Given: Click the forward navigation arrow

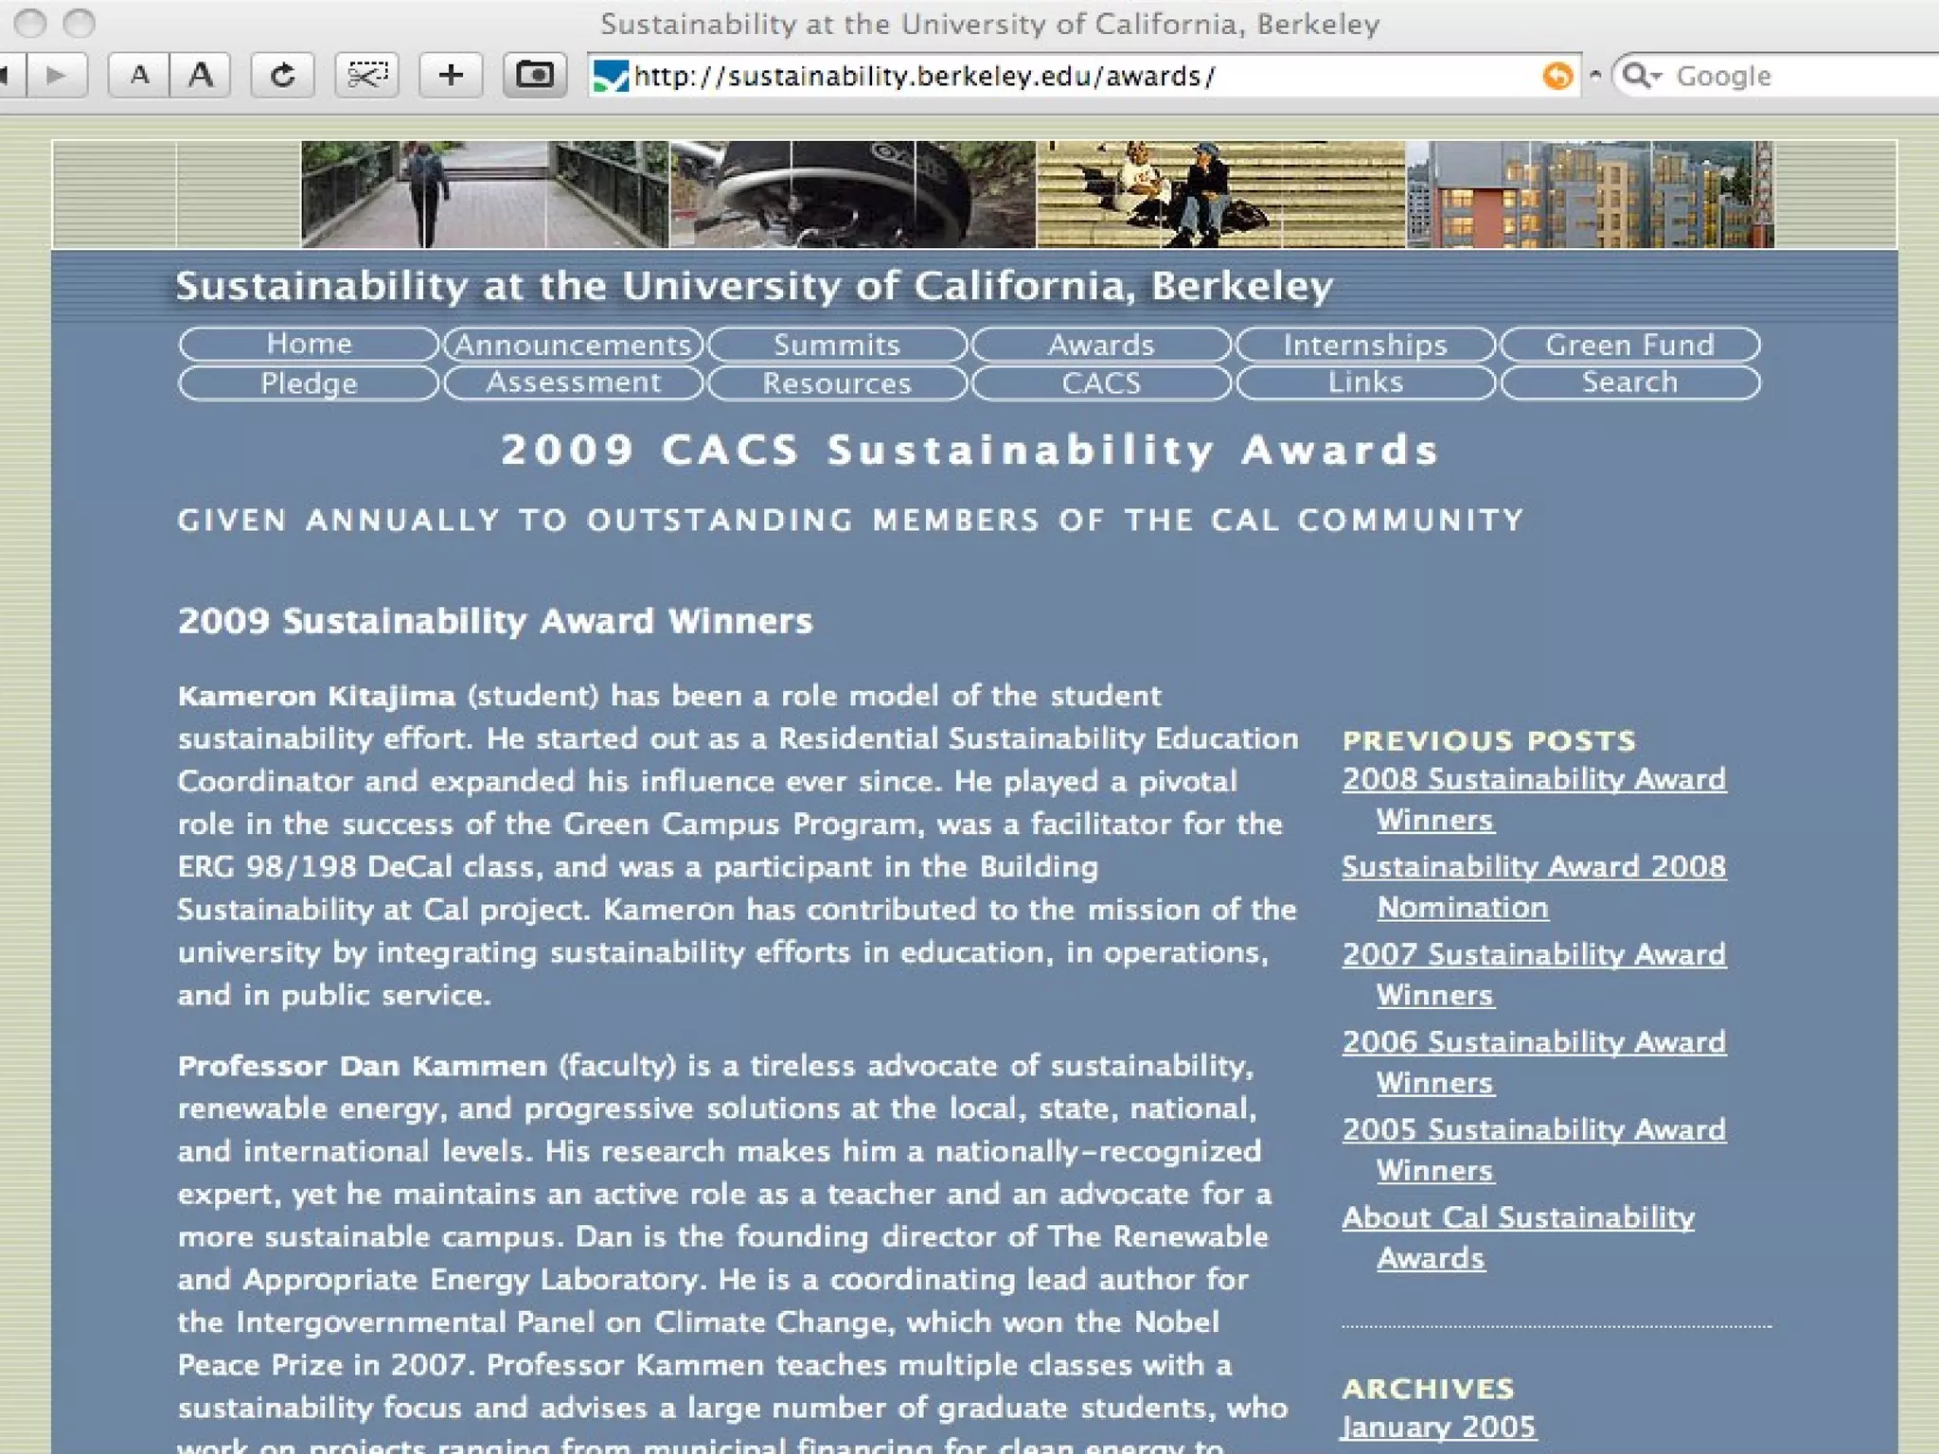Looking at the screenshot, I should [57, 75].
